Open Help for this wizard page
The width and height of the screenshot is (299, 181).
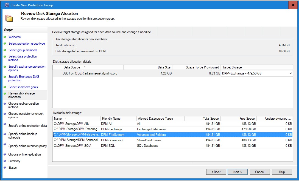tap(282, 172)
